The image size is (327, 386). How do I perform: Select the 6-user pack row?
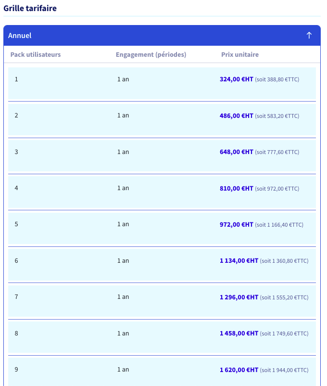point(162,265)
